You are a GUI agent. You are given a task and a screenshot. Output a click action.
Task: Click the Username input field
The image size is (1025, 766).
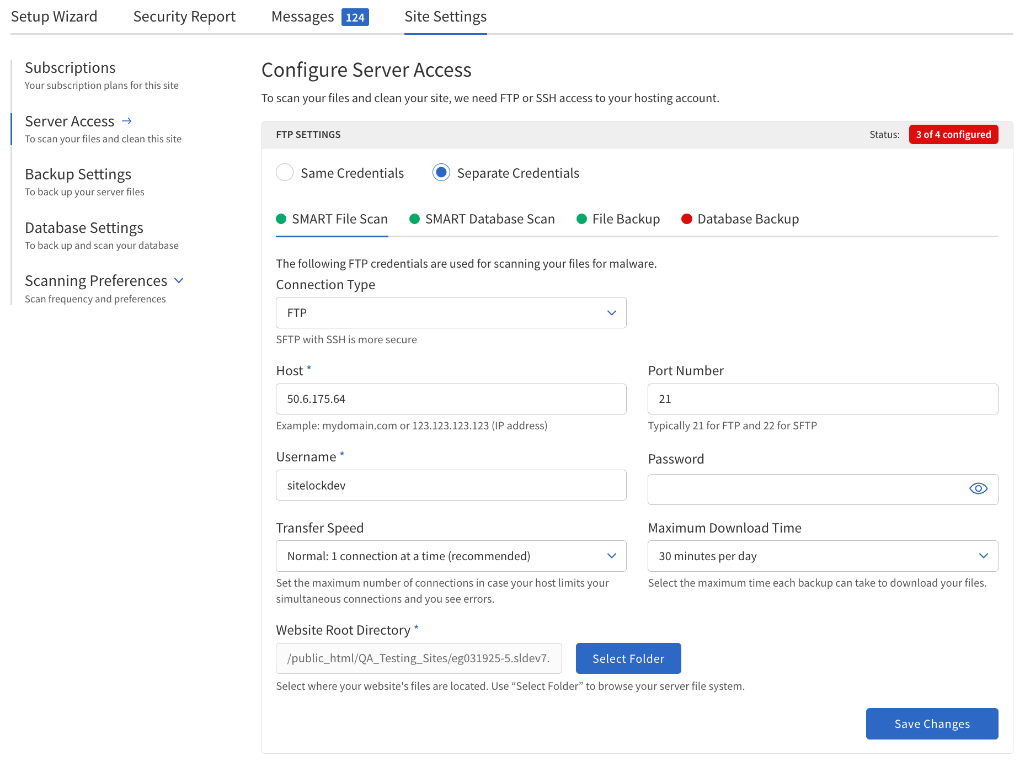click(x=451, y=485)
